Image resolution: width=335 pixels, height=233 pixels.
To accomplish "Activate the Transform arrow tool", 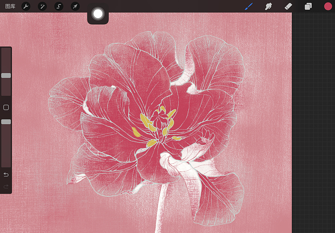I will 75,6.
